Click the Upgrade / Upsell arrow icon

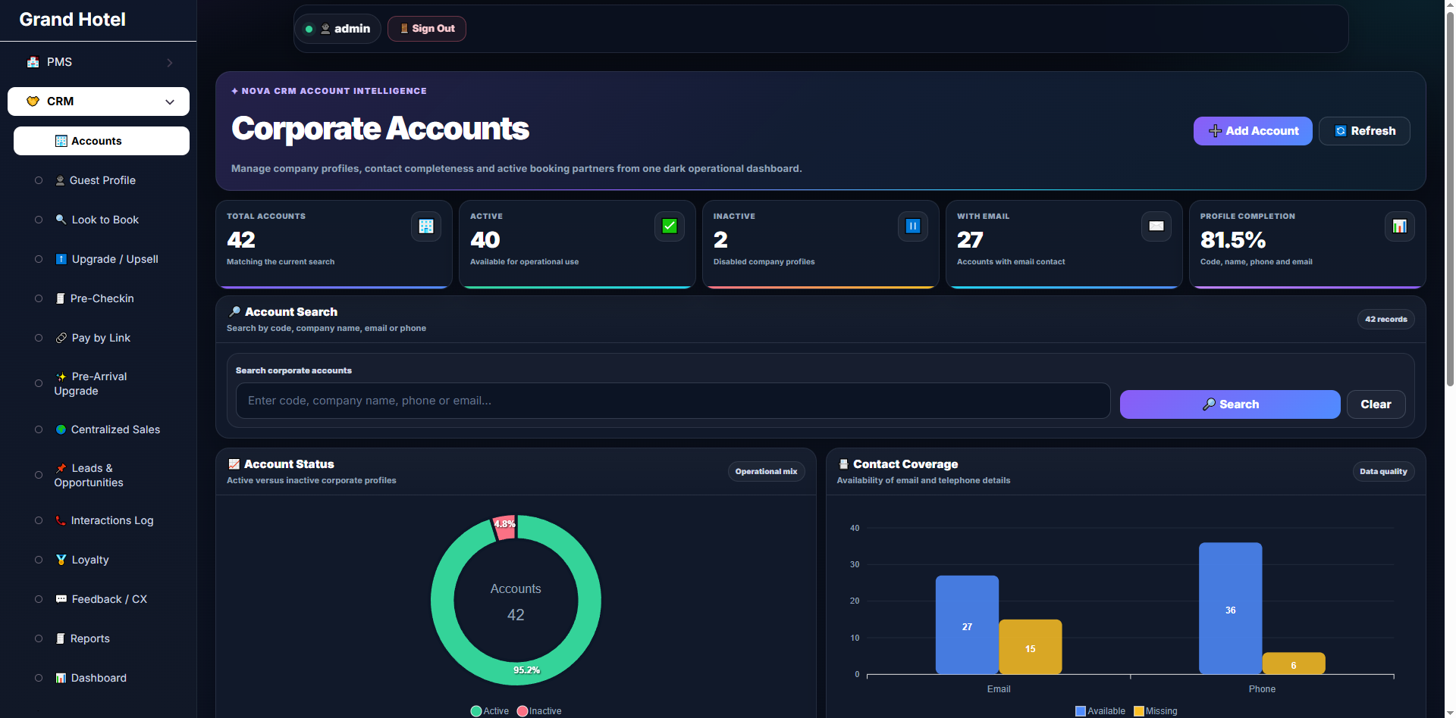tap(61, 259)
